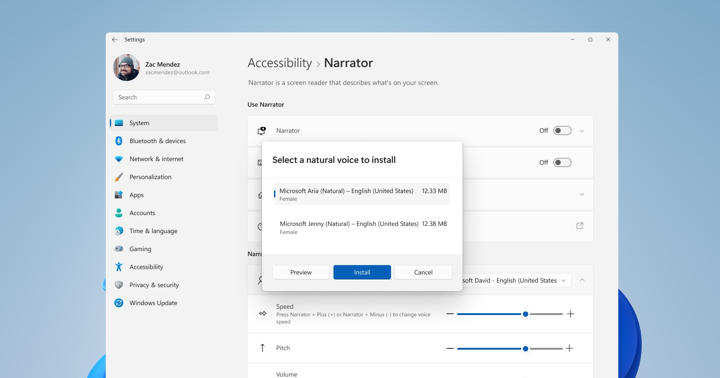Collapse the voice section chevron
The image size is (720, 378).
[582, 280]
